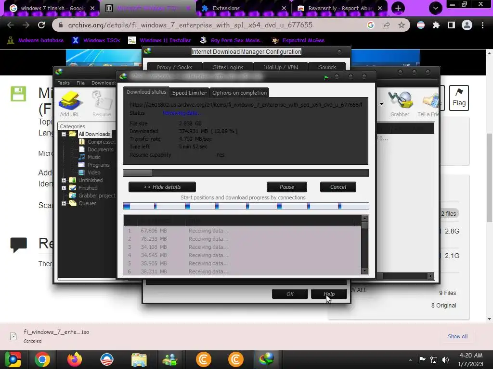Open Chrome side panel icon
493x369 pixels.
(x=451, y=25)
